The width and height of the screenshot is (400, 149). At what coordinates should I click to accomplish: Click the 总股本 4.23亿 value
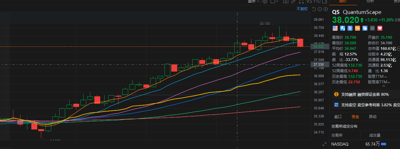click(386, 54)
